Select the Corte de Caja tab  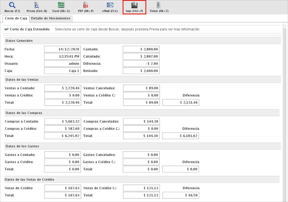[x=16, y=18]
